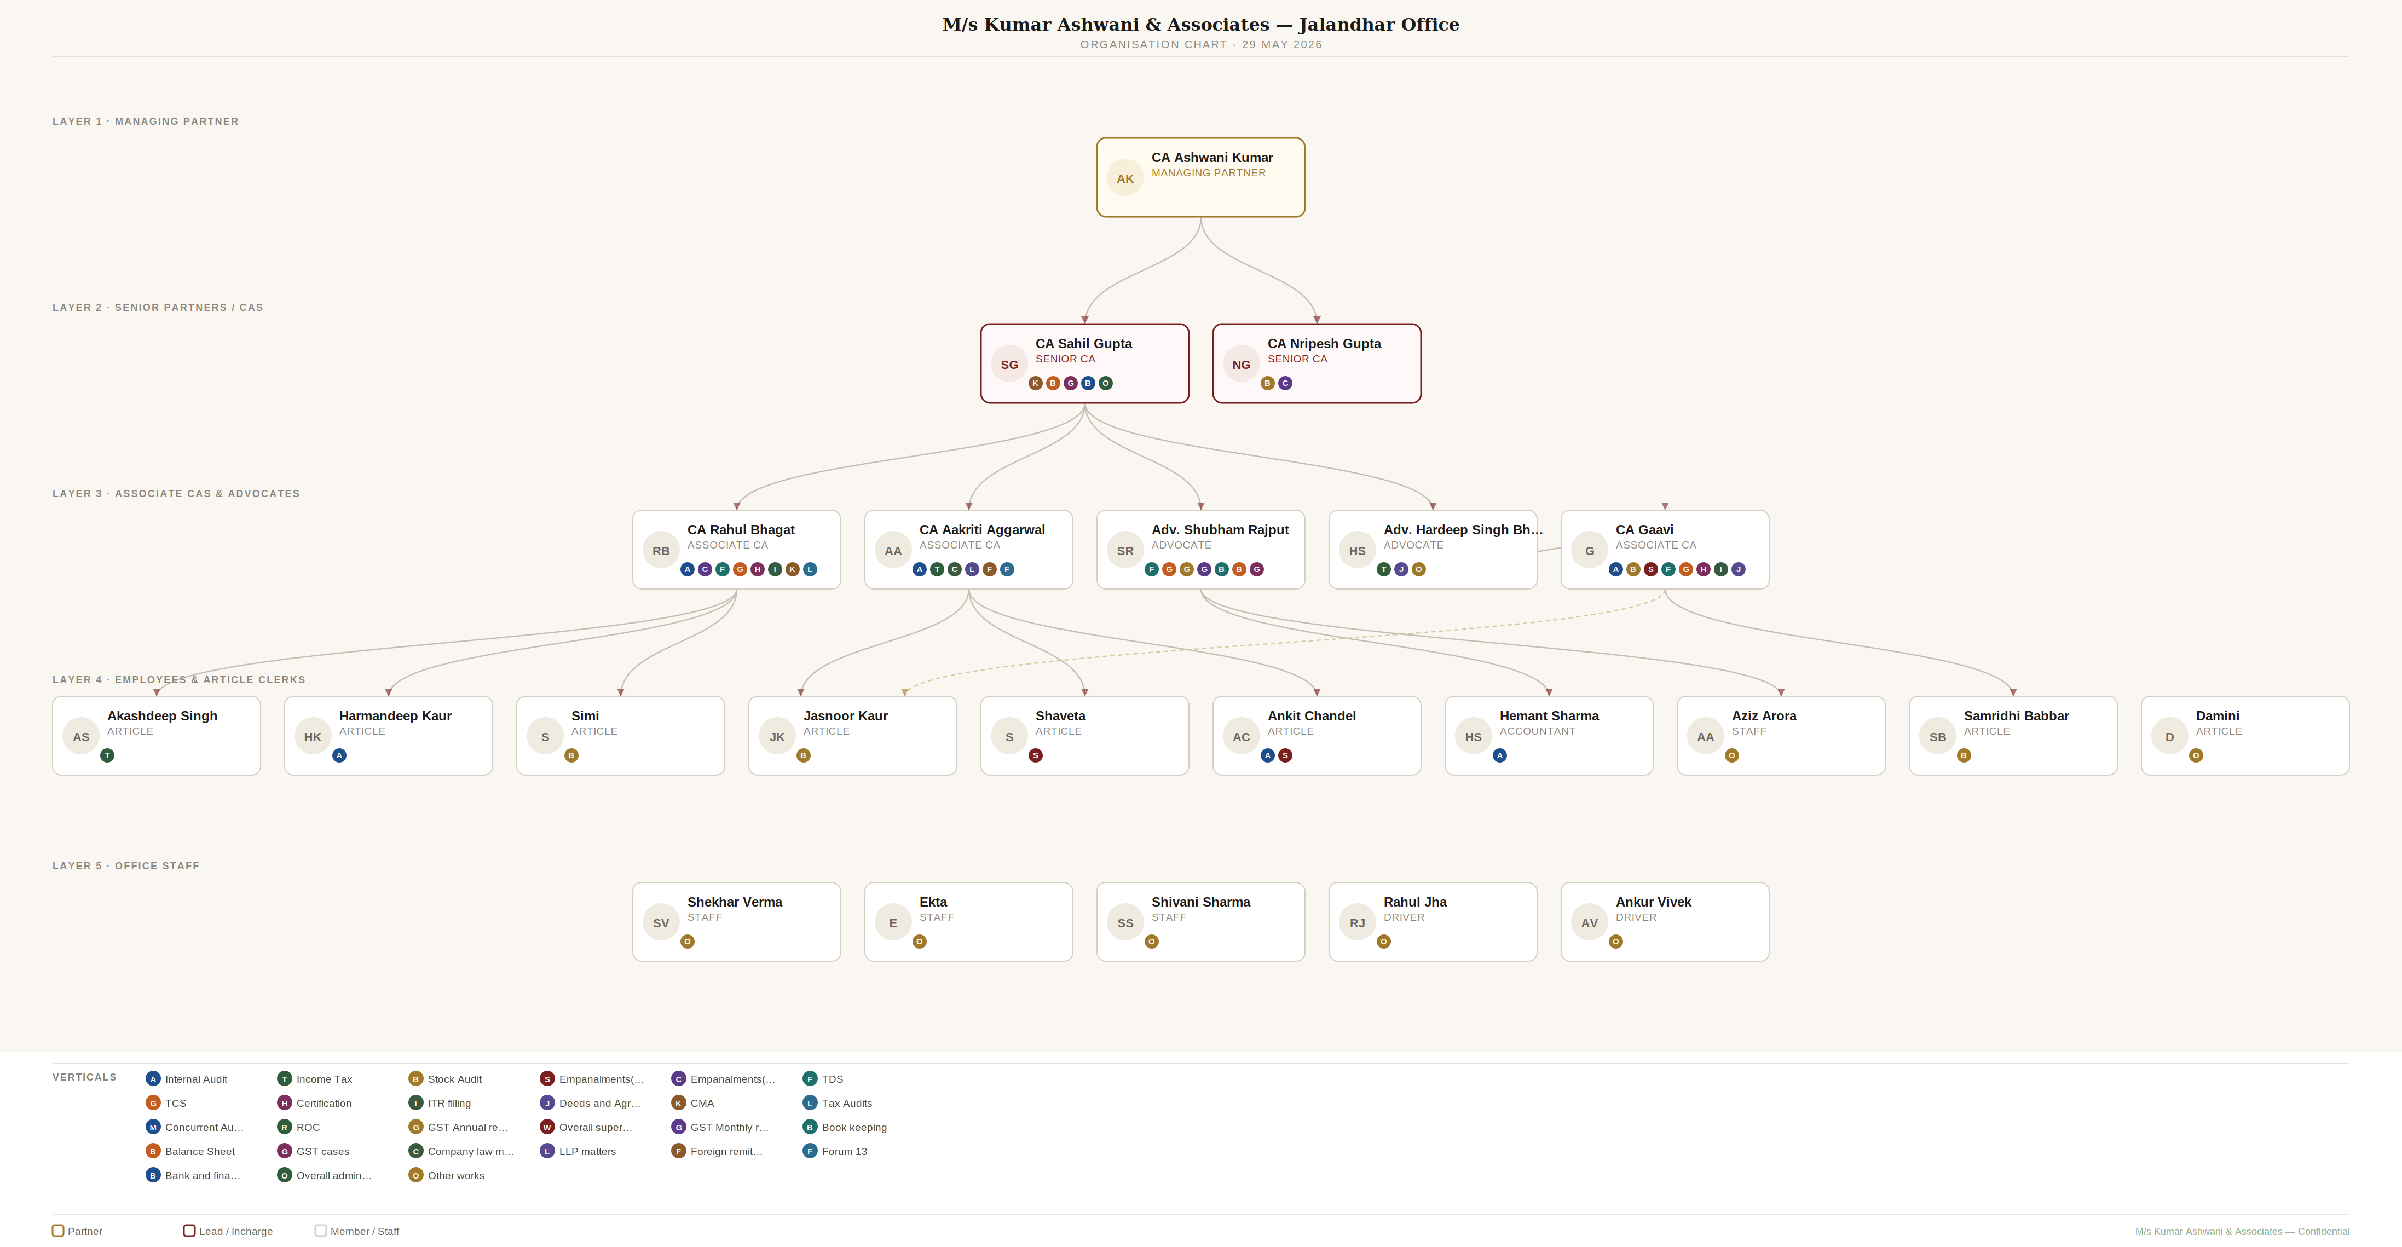Select the TCS vertical in the legend
Screen dimensions: 2402x1247
pos(166,1104)
